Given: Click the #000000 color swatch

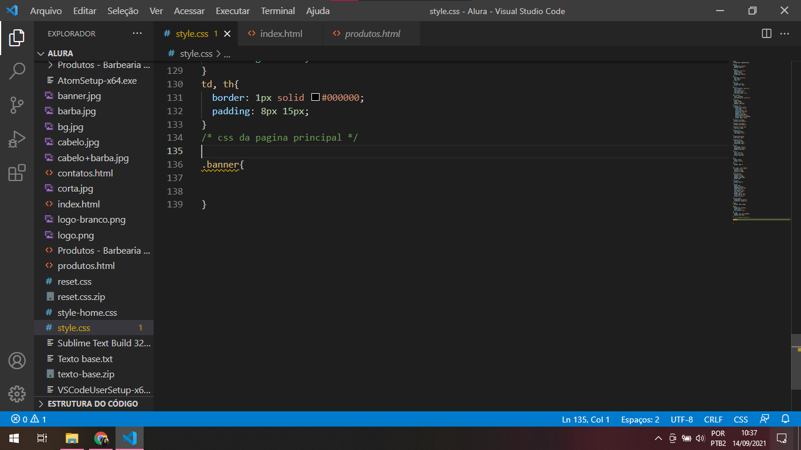Looking at the screenshot, I should [x=315, y=97].
